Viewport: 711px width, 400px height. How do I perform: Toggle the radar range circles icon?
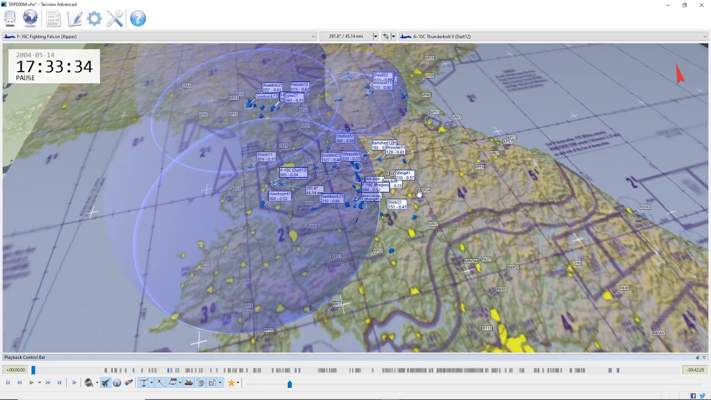click(201, 383)
